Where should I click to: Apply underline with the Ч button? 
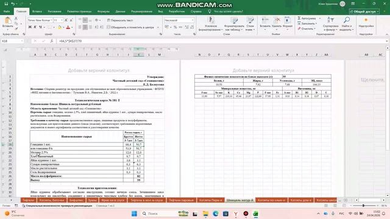pos(40,27)
